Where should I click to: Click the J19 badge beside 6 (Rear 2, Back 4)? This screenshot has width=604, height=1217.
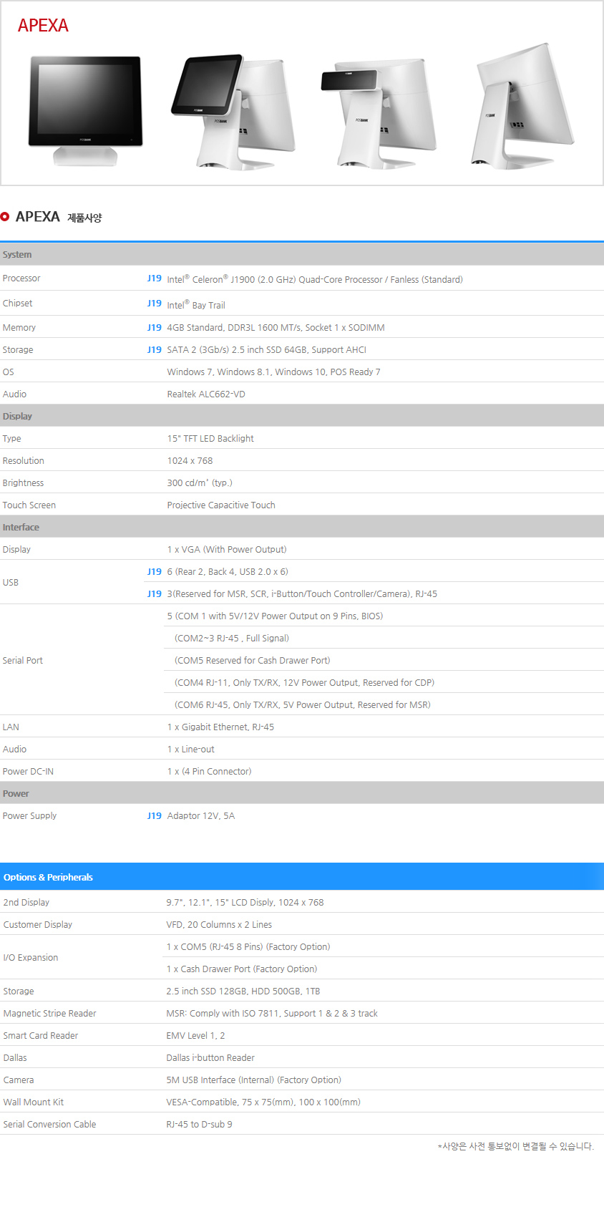[x=155, y=572]
